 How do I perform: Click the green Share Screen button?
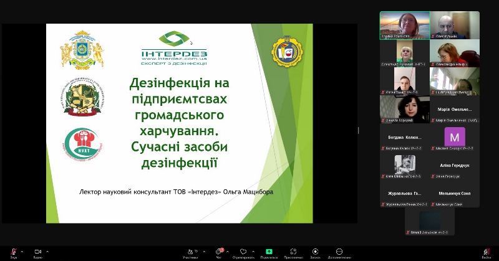269,252
